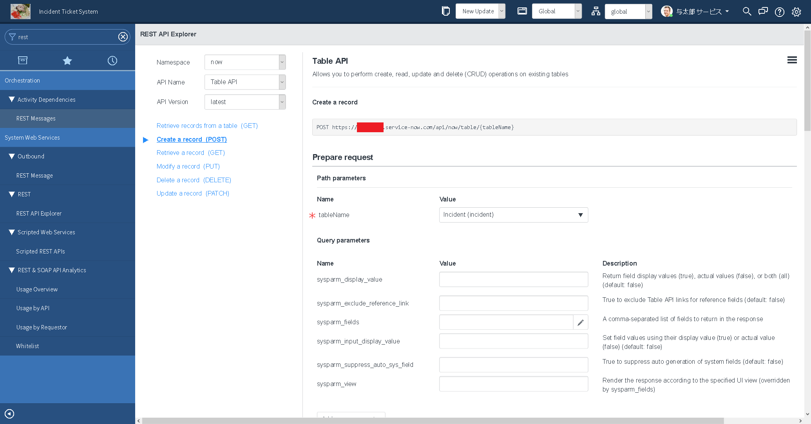Select the REST API Explorer module

click(x=39, y=213)
